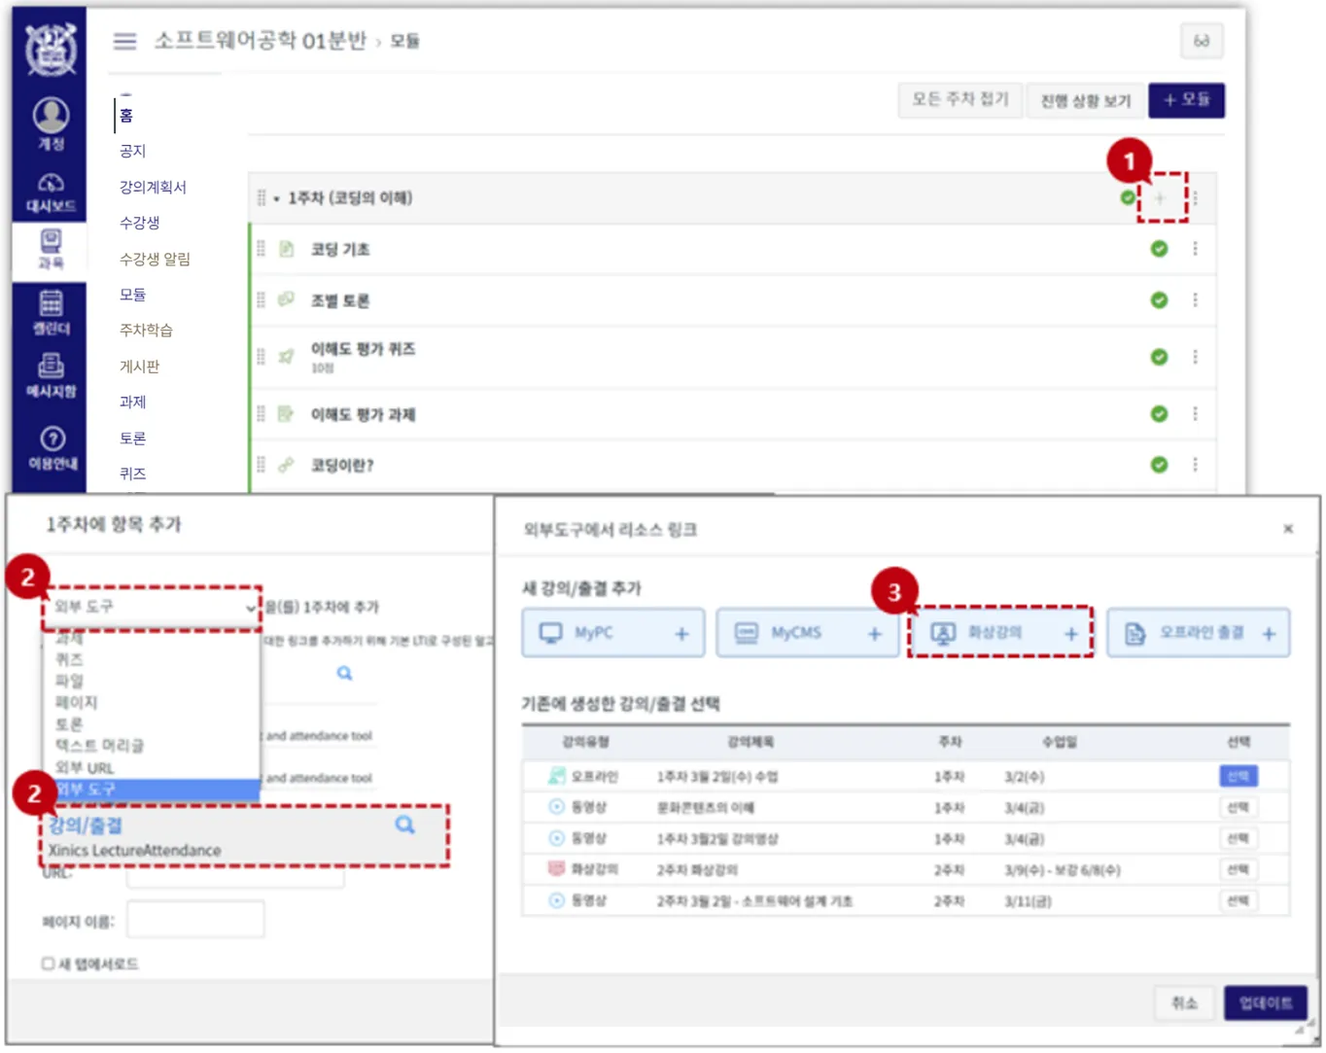Click the assignment icon beside 이해도 평가 과제
1326x1053 pixels.
tap(286, 414)
